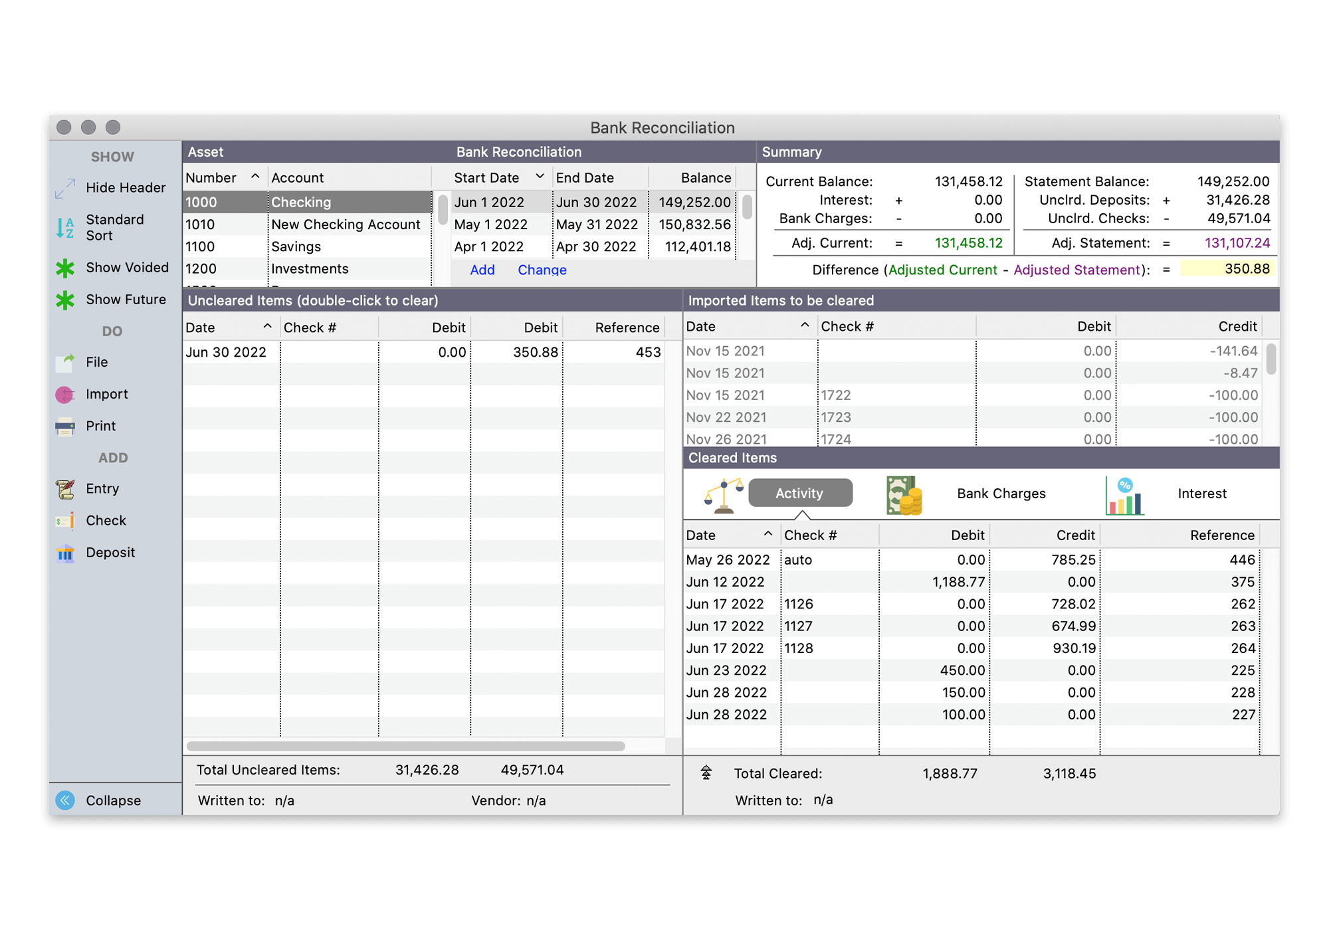This screenshot has height=930, width=1329.
Task: Switch to the Bank Charges tab
Action: [1001, 494]
